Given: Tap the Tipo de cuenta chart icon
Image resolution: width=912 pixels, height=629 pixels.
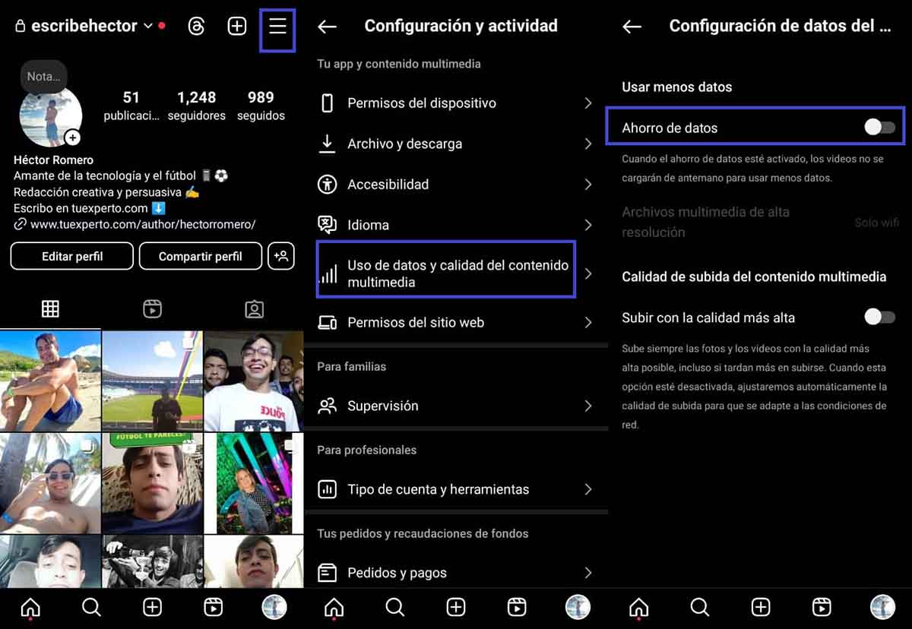Looking at the screenshot, I should pyautogui.click(x=327, y=489).
